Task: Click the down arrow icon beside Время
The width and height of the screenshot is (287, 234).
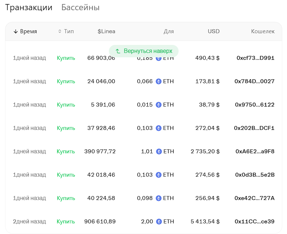Action: [16, 31]
